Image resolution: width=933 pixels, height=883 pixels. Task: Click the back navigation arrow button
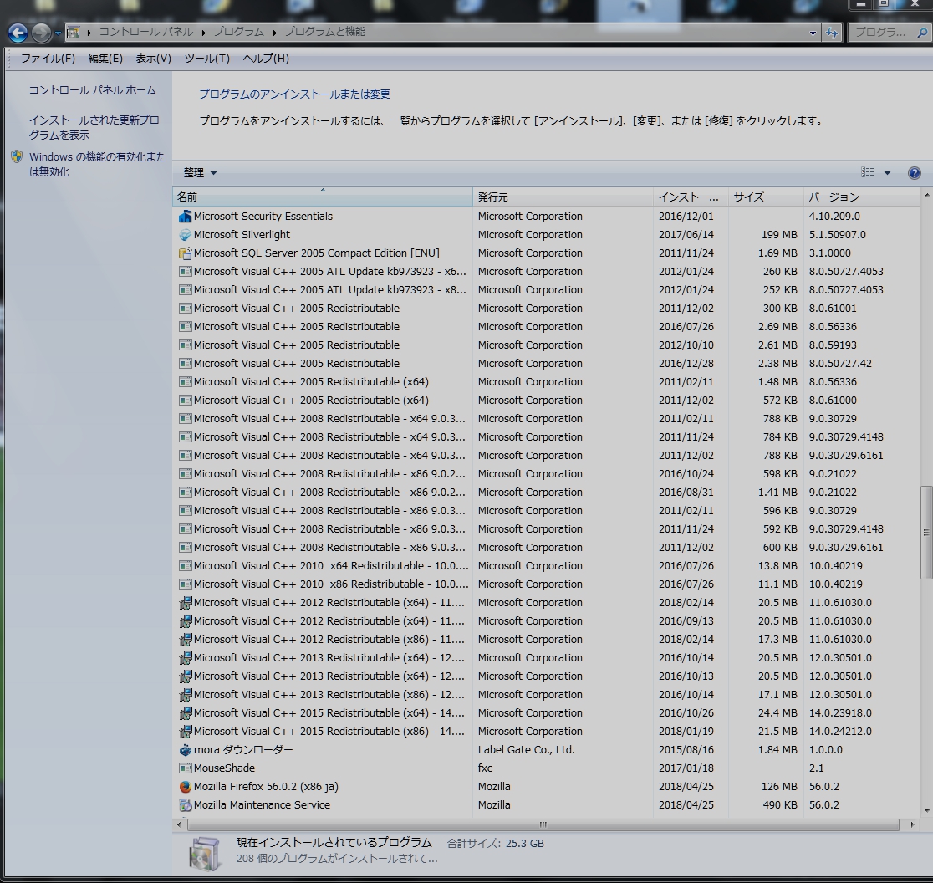tap(18, 33)
